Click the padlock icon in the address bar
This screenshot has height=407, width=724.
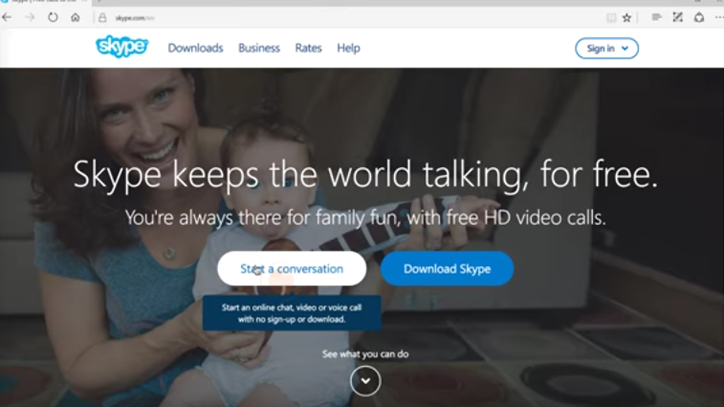tap(102, 18)
